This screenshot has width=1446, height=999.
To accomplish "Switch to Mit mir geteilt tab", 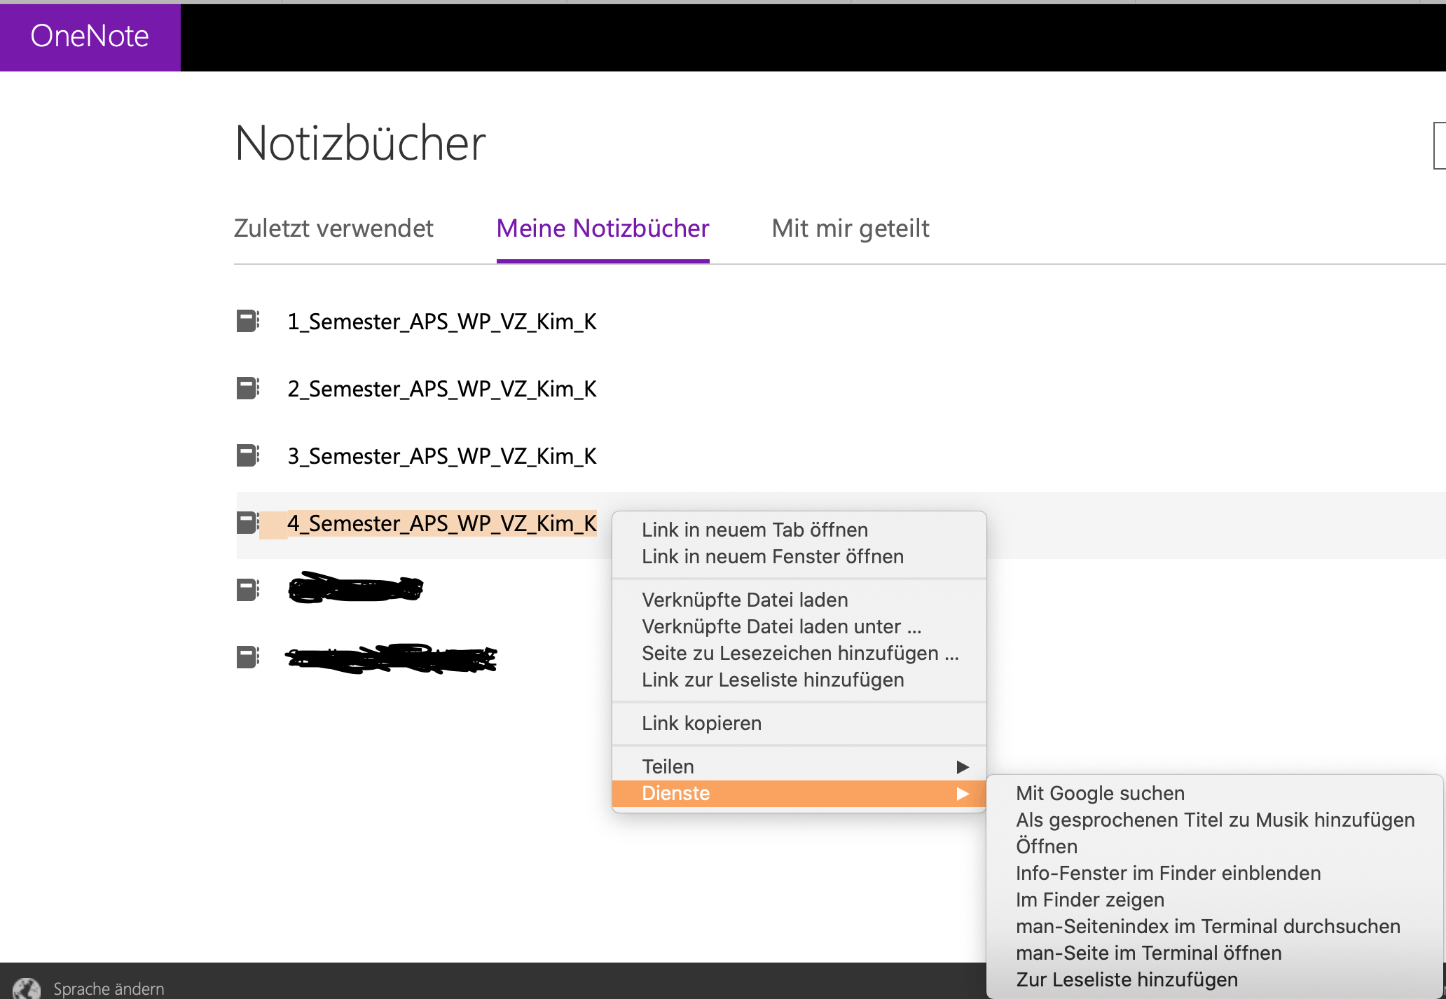I will [850, 228].
